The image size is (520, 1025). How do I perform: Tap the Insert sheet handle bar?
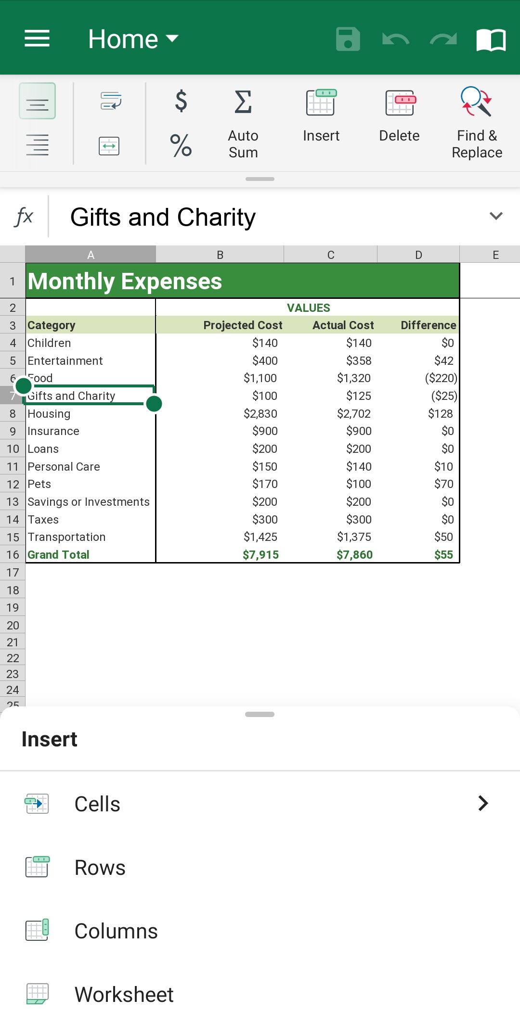tap(260, 714)
